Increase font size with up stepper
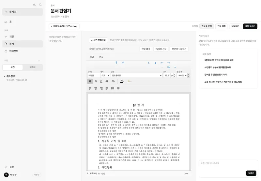This screenshot has height=181, width=261. 175,75
